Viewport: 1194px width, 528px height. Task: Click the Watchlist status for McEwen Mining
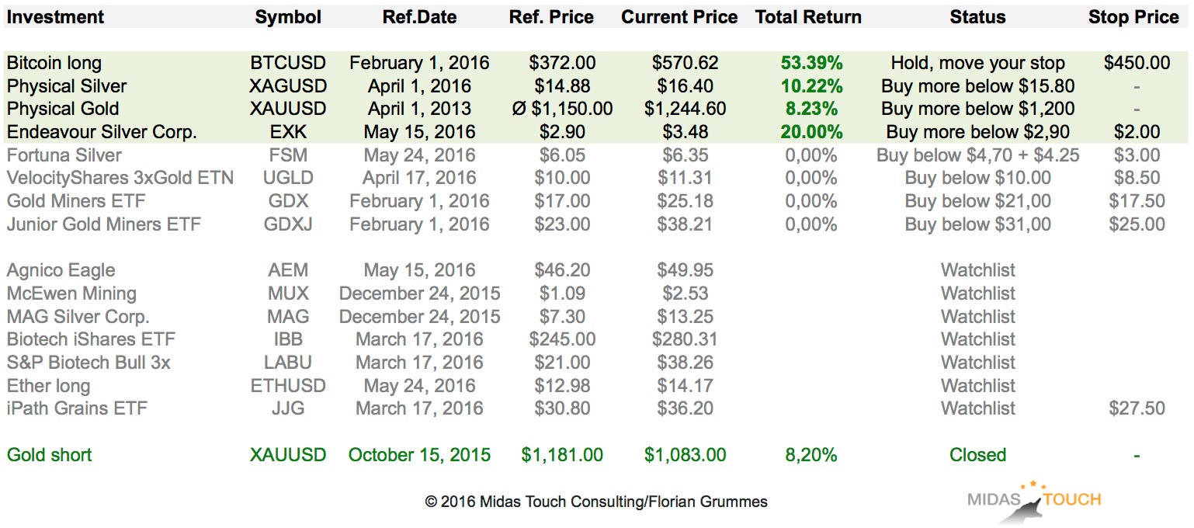(977, 294)
